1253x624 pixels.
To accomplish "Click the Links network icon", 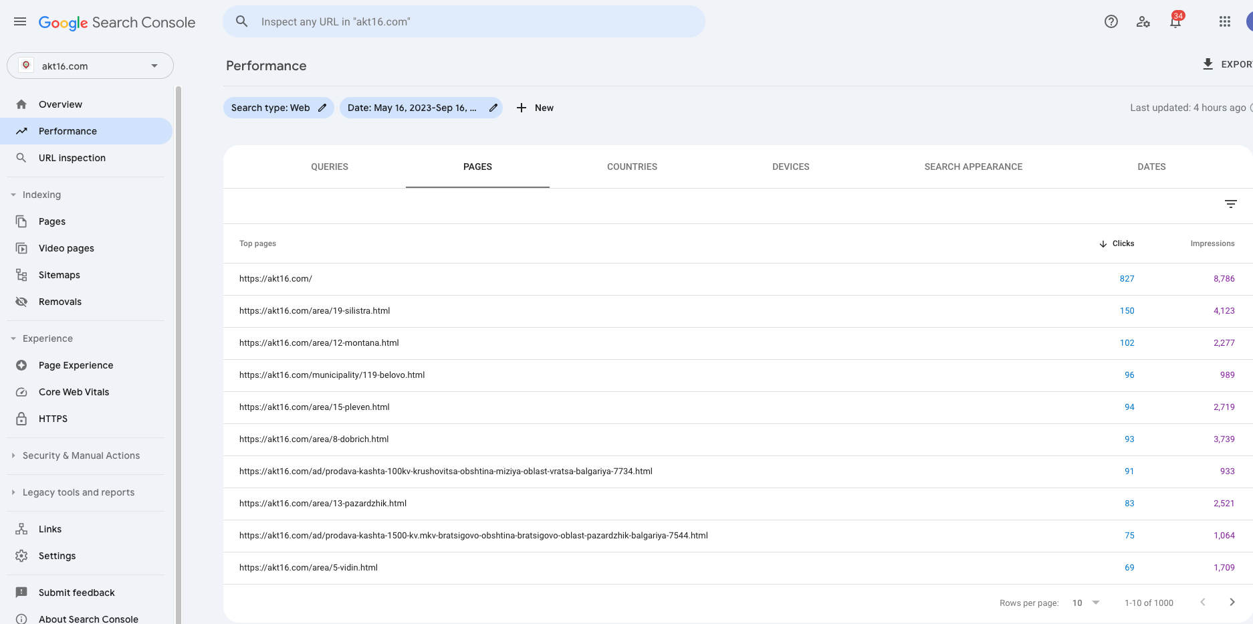I will [x=21, y=529].
